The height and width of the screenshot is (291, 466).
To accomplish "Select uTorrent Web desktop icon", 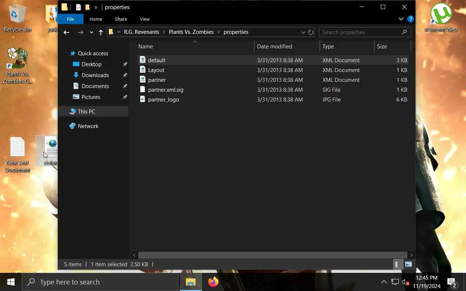I will click(441, 17).
